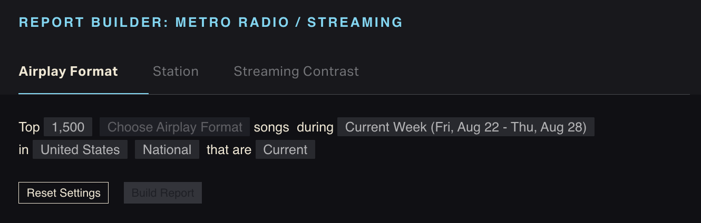
Task: Click the blue underline beneath Airplay Format
Action: [x=83, y=94]
